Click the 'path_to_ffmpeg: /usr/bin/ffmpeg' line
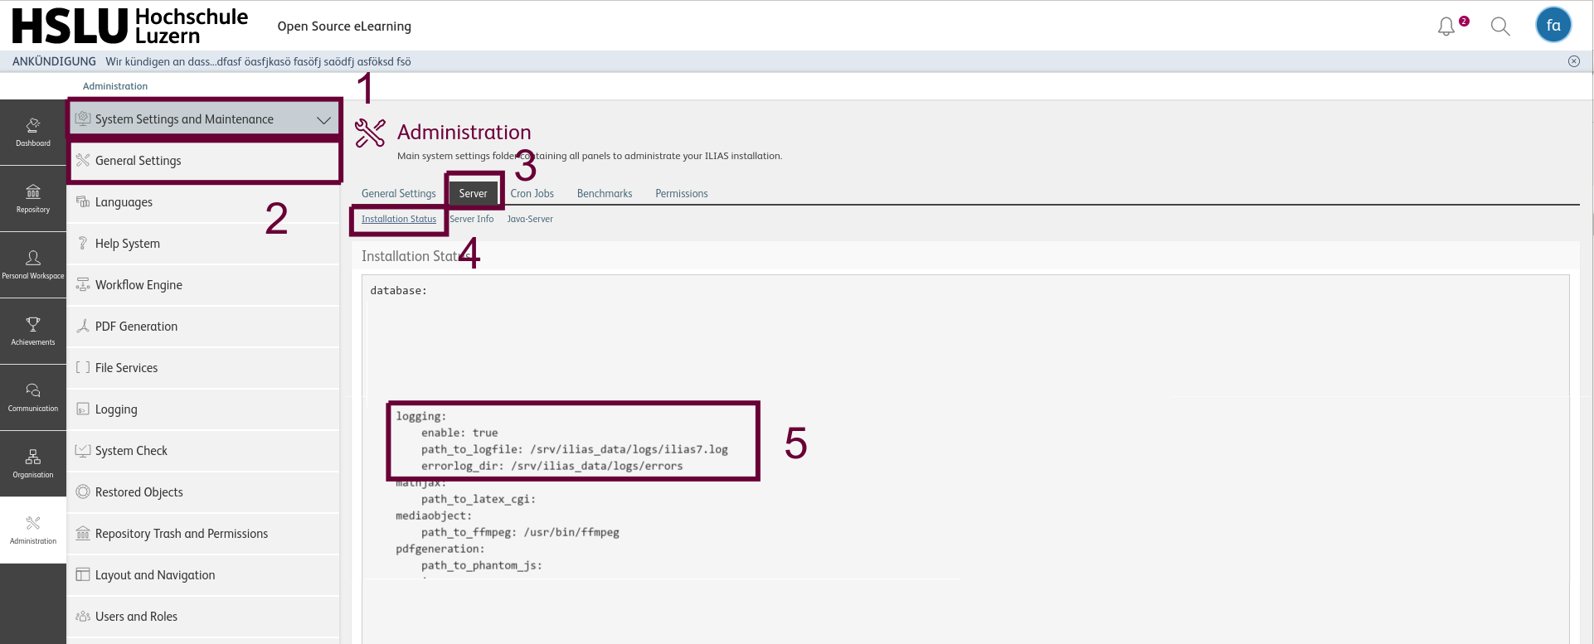1594x644 pixels. point(520,532)
